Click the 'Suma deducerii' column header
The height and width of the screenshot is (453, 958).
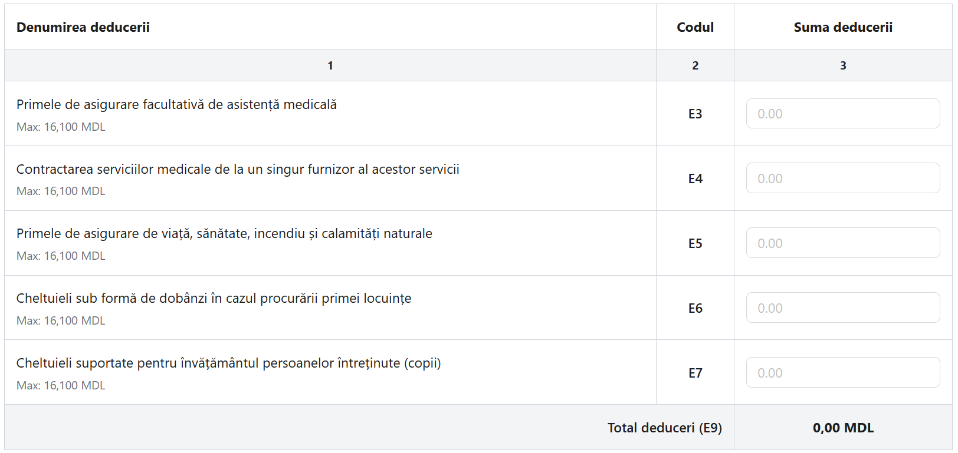(842, 27)
